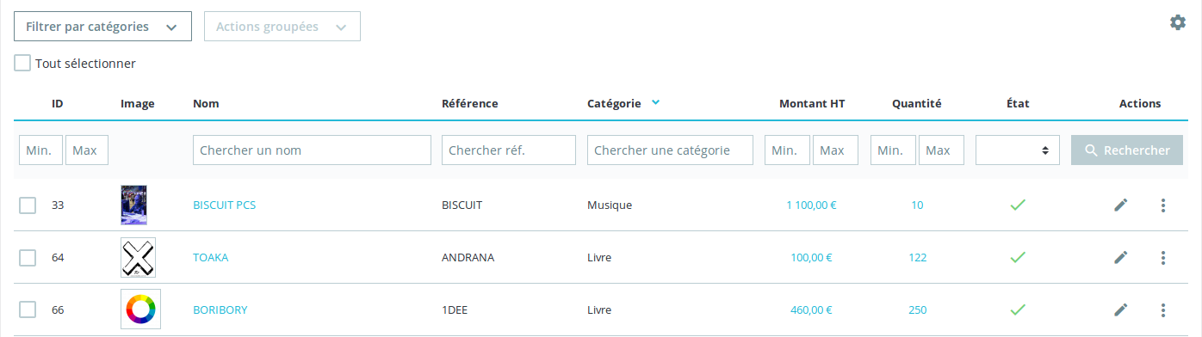Check the Tout sélectionner checkbox
The image size is (1202, 337).
[x=22, y=63]
